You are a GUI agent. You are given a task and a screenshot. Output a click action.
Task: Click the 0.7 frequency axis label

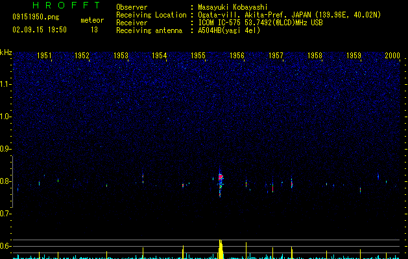6,214
